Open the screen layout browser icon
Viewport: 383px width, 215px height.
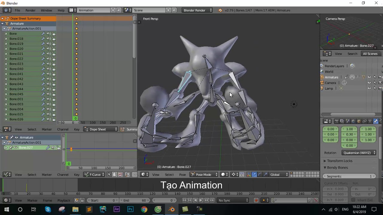click(72, 10)
